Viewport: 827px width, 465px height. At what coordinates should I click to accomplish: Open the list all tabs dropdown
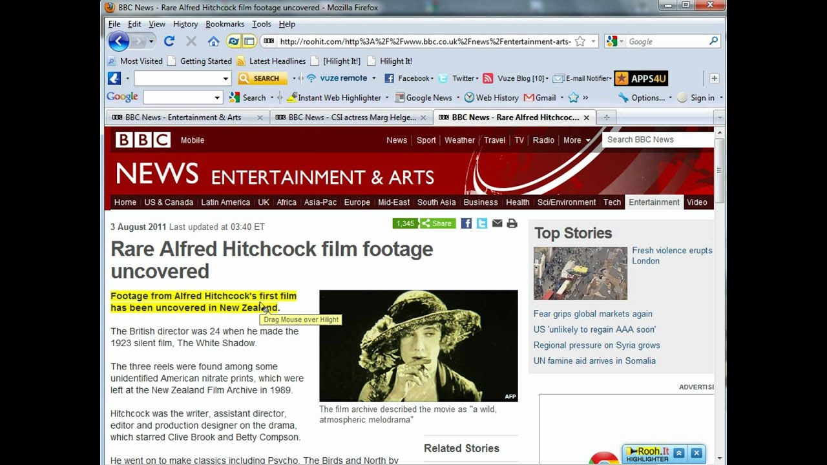(x=718, y=118)
